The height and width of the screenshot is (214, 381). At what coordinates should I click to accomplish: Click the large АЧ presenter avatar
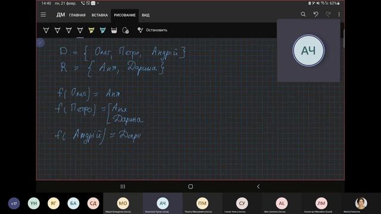coord(308,51)
